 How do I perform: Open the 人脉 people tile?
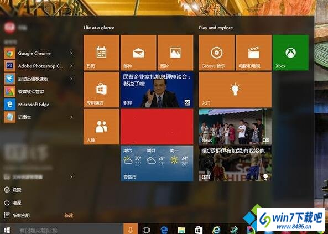101,127
